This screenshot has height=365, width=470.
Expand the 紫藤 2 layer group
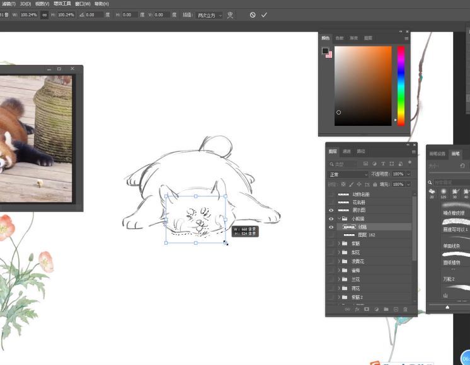(339, 297)
